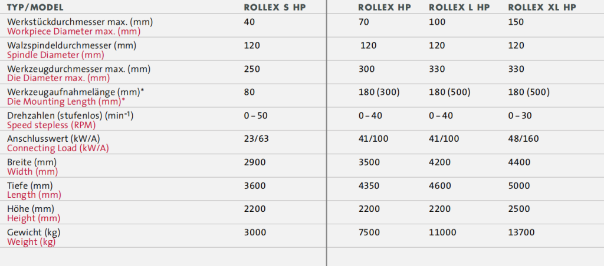Select the 0 – 30 speed value
604x266 pixels.
pyautogui.click(x=520, y=115)
